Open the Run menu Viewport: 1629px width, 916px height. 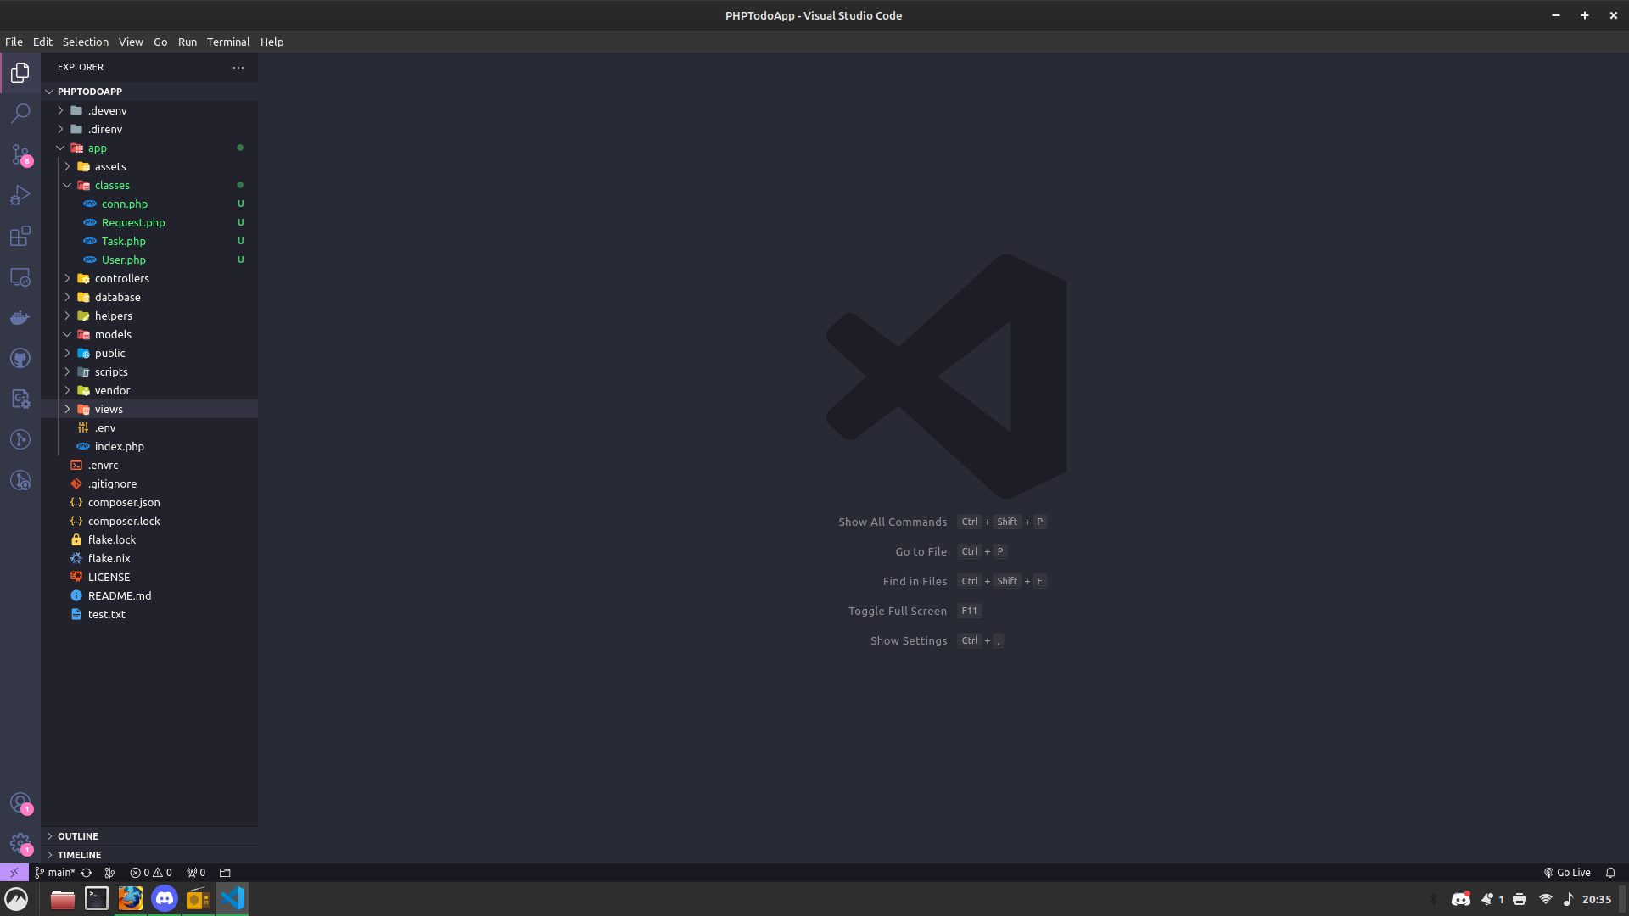(188, 42)
